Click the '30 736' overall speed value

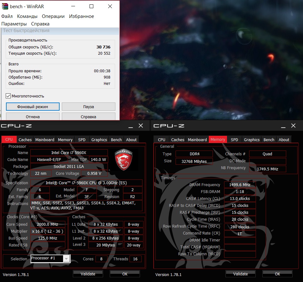click(x=103, y=47)
